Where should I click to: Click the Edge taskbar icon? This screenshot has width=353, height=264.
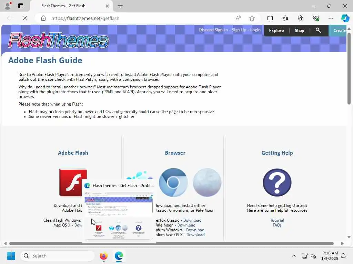[x=119, y=256]
